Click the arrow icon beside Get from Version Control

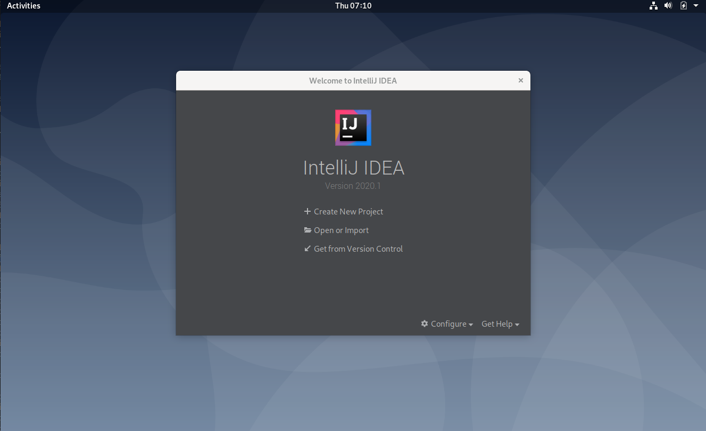308,248
